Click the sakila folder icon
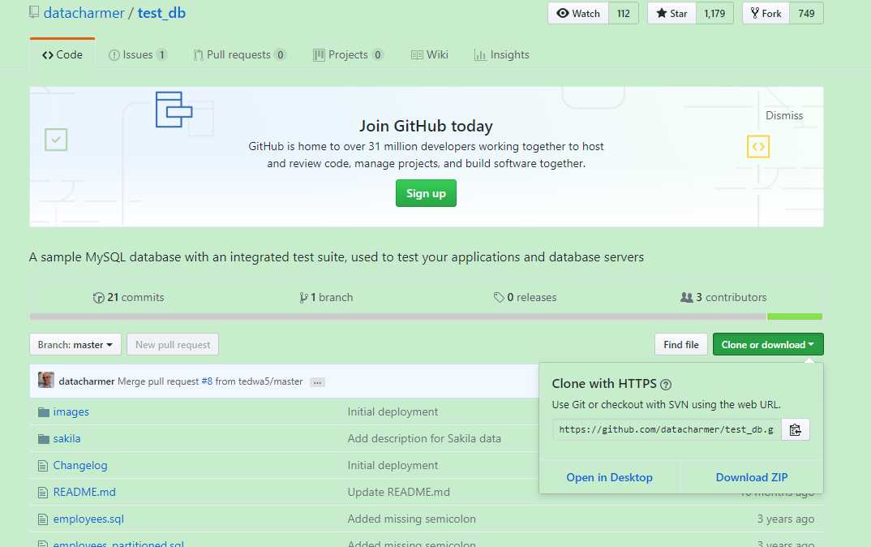Screen dimensions: 871x547 (x=43, y=438)
